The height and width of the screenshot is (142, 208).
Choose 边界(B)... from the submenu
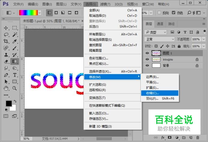tap(160, 77)
